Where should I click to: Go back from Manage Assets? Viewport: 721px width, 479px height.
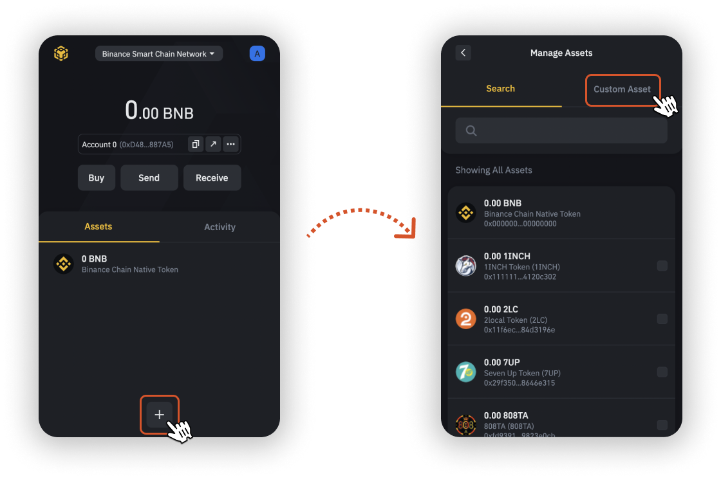(x=463, y=53)
